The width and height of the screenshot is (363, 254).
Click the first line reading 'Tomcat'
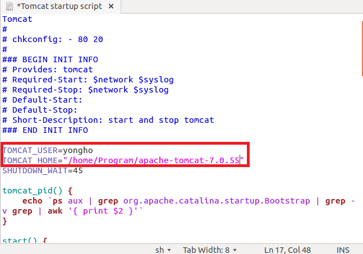tap(17, 19)
